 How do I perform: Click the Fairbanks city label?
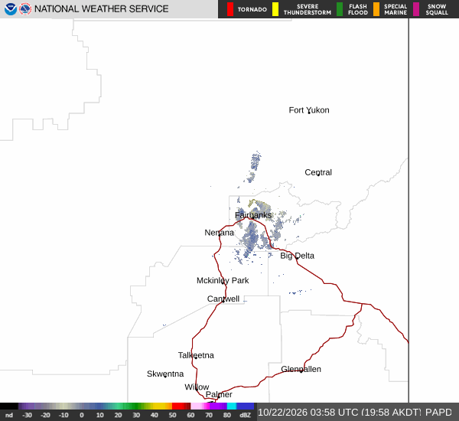[253, 215]
